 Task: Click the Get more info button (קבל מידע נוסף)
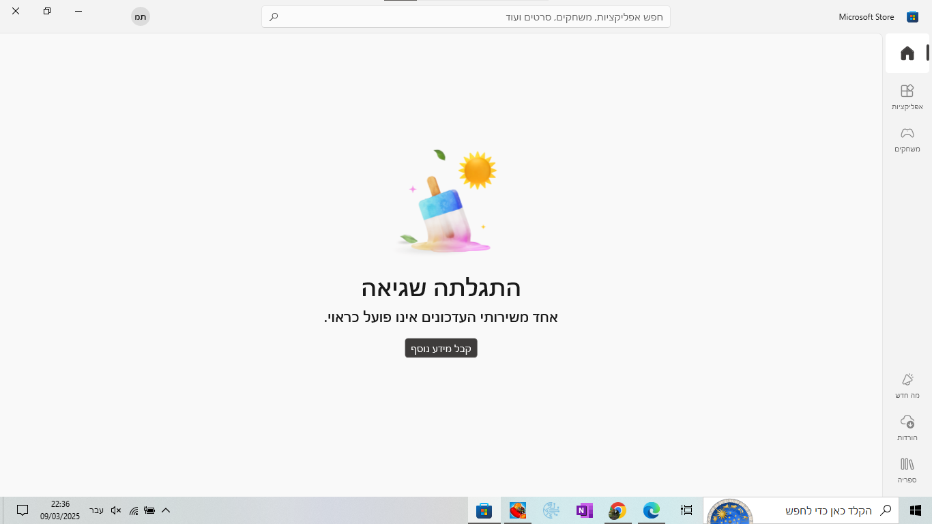[x=441, y=348]
